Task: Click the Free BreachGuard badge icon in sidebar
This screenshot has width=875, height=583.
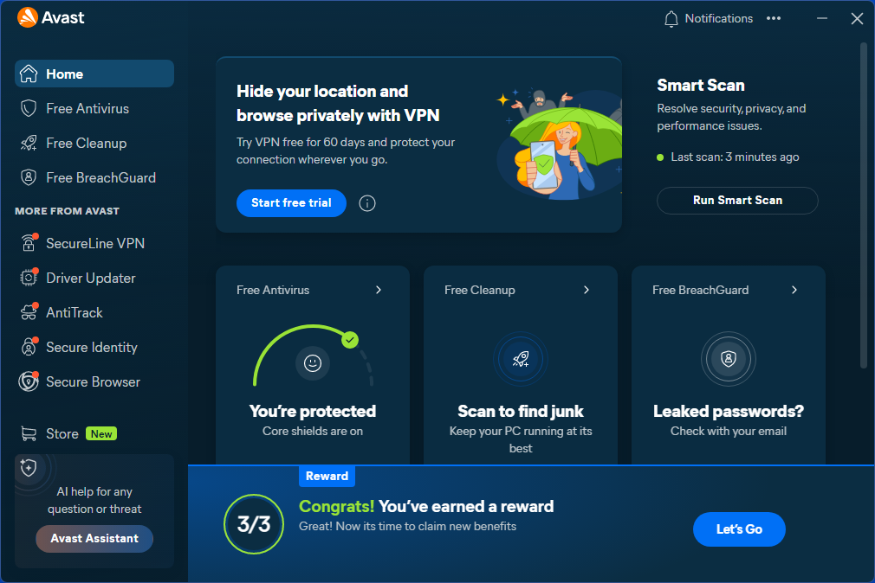Action: pos(29,177)
